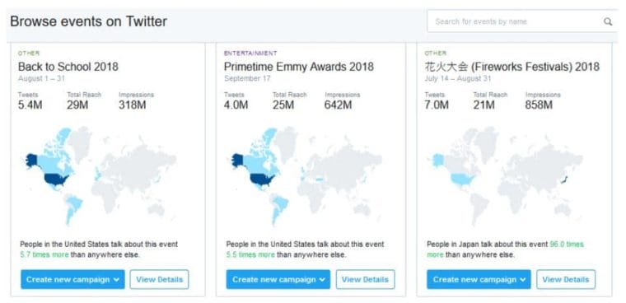Image resolution: width=626 pixels, height=303 pixels.
Task: Create new campaign for Fireworks Festivals 2018
Action: [479, 279]
